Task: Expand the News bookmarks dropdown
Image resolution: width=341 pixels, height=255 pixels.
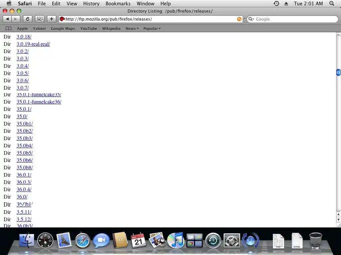Action: [132, 29]
